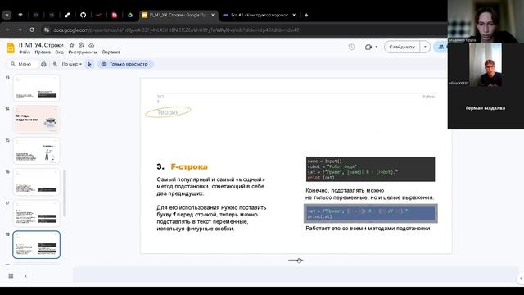Collapse the filmstrip with the arrow icon
524x295 pixels.
tap(25, 276)
